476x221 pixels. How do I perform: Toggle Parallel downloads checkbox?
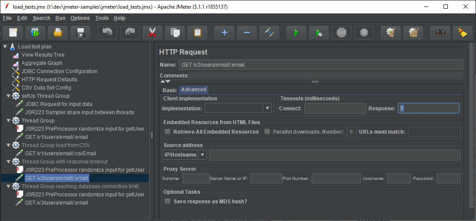click(267, 131)
